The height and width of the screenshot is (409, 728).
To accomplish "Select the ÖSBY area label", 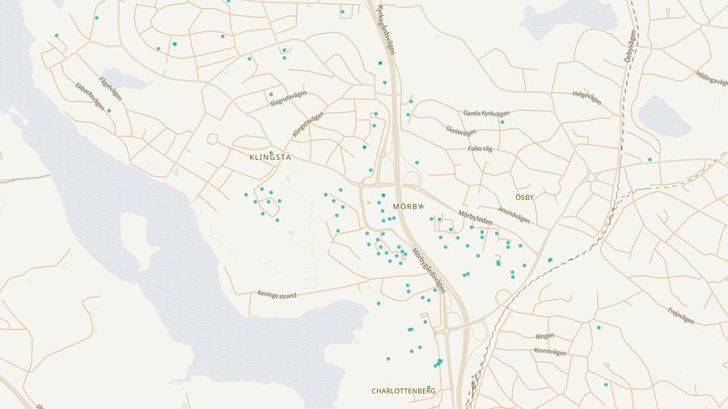I will click(524, 197).
